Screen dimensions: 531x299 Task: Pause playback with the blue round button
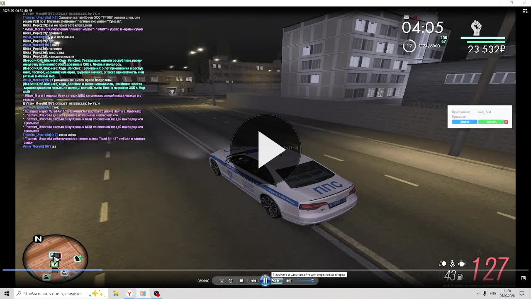265,281
